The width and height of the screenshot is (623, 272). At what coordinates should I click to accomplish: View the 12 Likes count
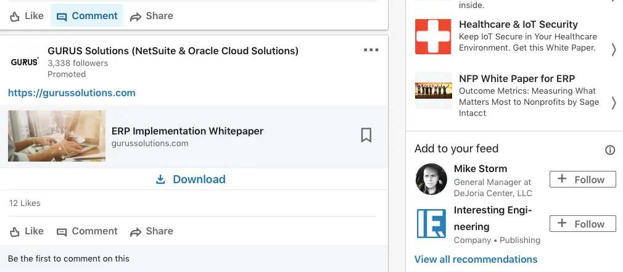25,204
